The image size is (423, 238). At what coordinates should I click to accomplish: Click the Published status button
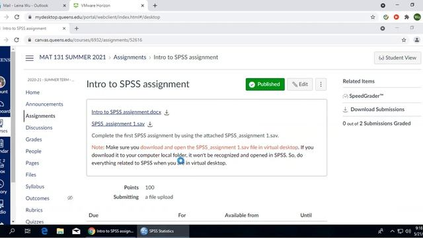(x=265, y=85)
